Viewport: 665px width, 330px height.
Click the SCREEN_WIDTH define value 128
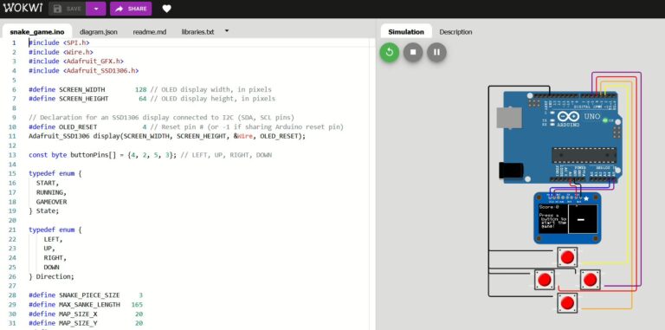(x=141, y=89)
